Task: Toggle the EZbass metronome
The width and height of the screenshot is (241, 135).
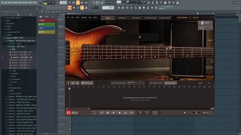Action: (125, 112)
